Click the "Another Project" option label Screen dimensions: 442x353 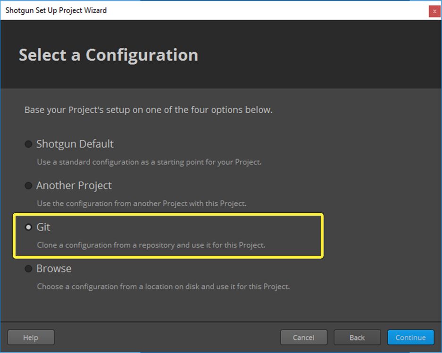74,185
